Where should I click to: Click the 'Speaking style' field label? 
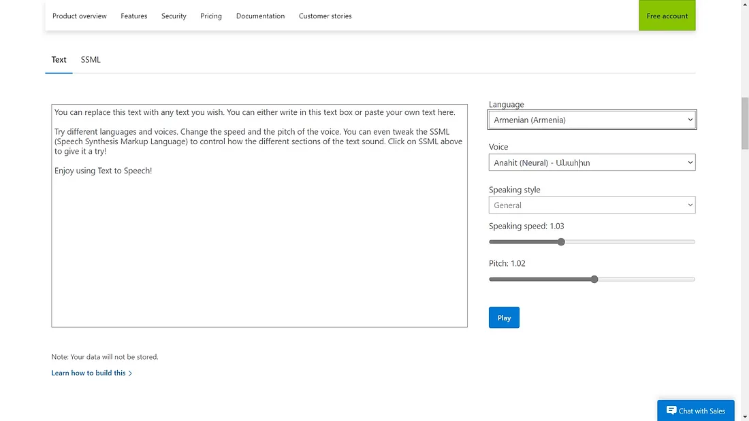515,190
